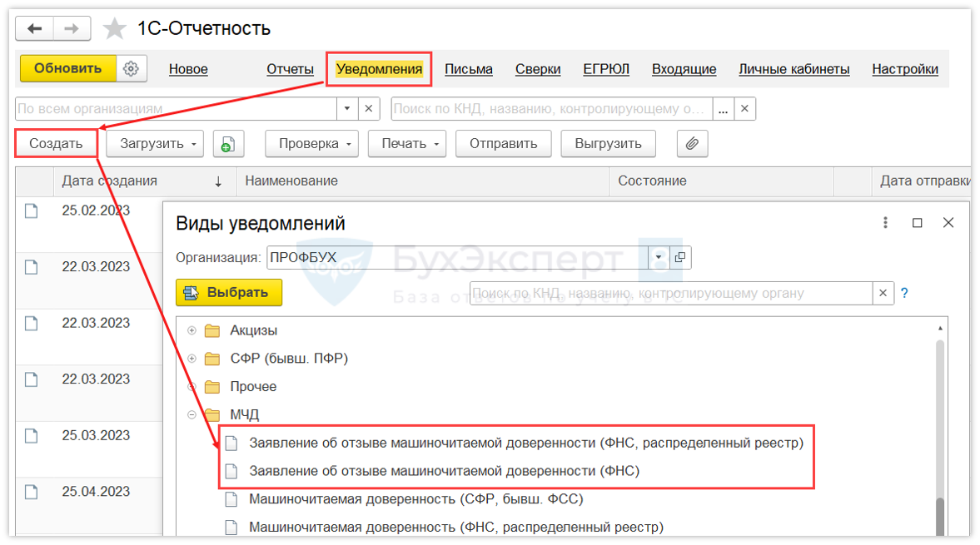The image size is (980, 545).
Task: Switch to the Входящие tab
Action: [684, 69]
